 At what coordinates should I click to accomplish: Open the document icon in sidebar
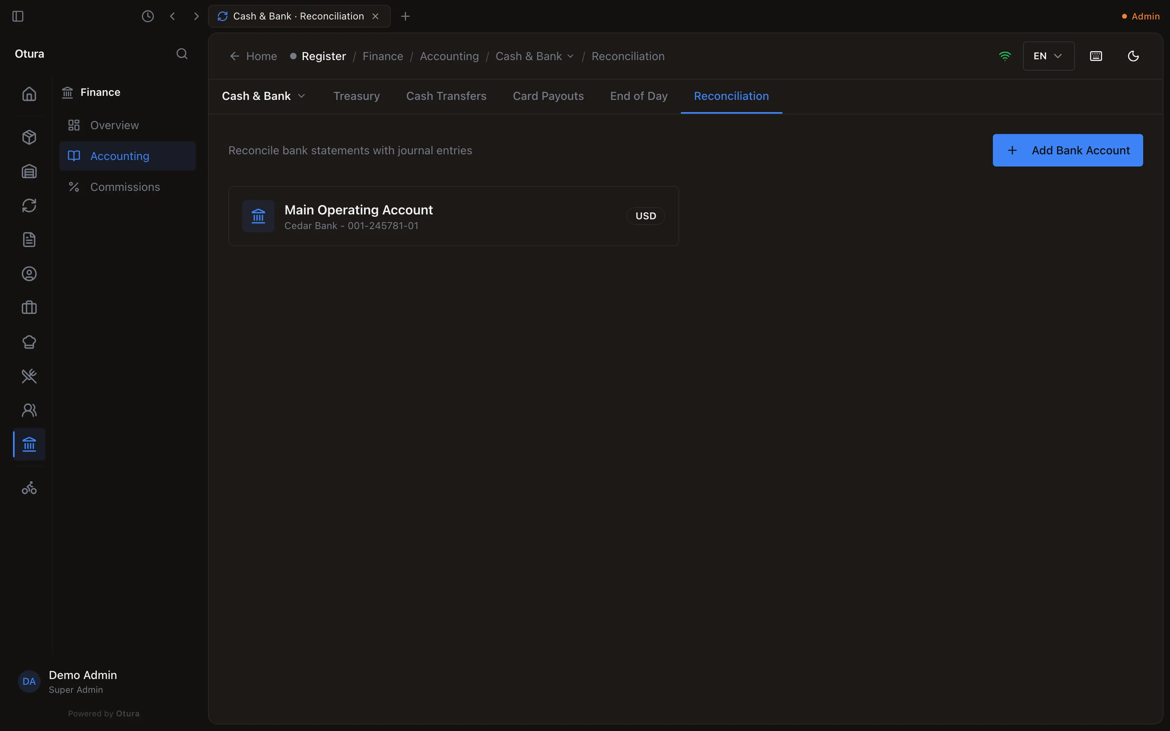click(x=29, y=240)
